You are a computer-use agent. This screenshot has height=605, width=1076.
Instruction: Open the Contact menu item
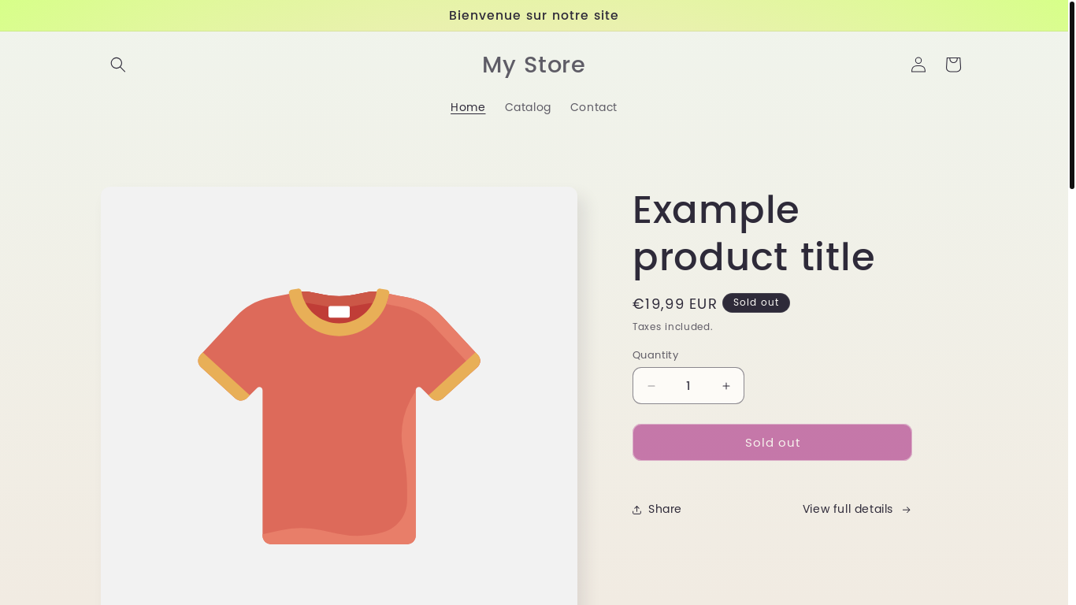click(593, 107)
